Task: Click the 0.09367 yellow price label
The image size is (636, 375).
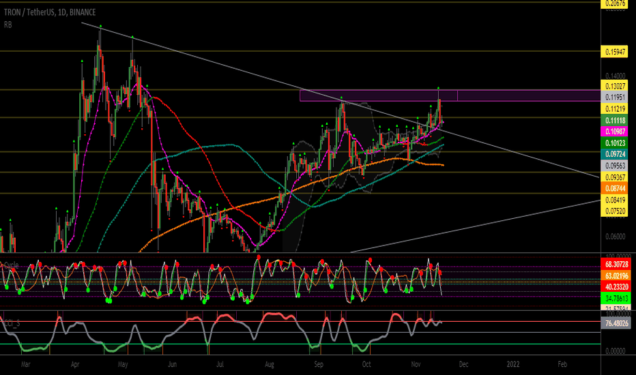Action: click(x=614, y=177)
